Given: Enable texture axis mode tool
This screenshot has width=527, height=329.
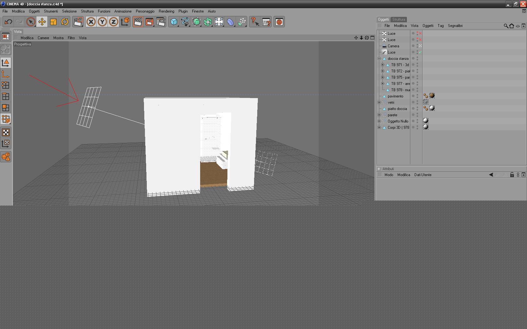Looking at the screenshot, I should pos(6,144).
